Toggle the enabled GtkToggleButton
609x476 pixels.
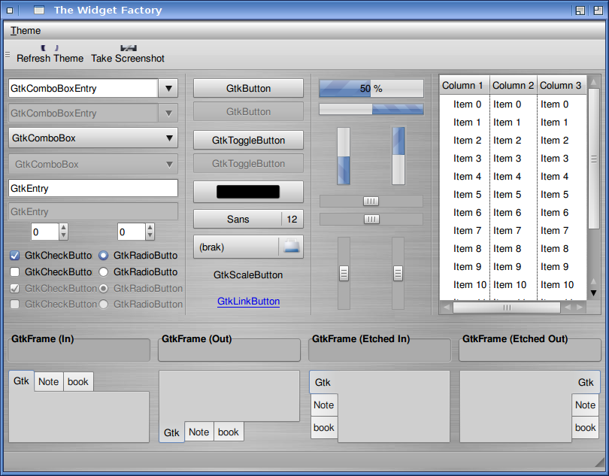[248, 141]
